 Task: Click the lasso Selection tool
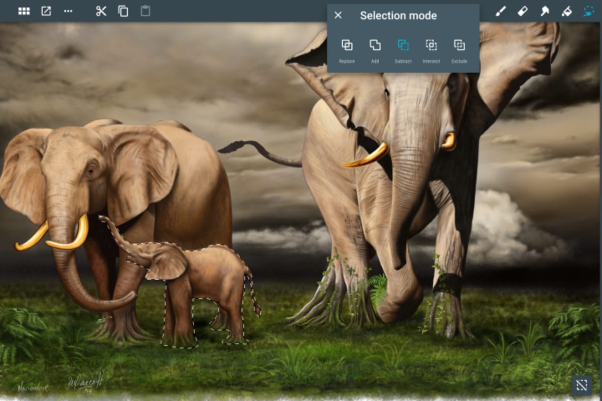588,11
